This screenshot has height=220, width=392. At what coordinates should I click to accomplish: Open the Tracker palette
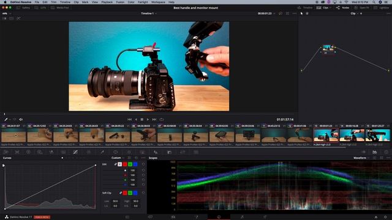tap(129, 152)
